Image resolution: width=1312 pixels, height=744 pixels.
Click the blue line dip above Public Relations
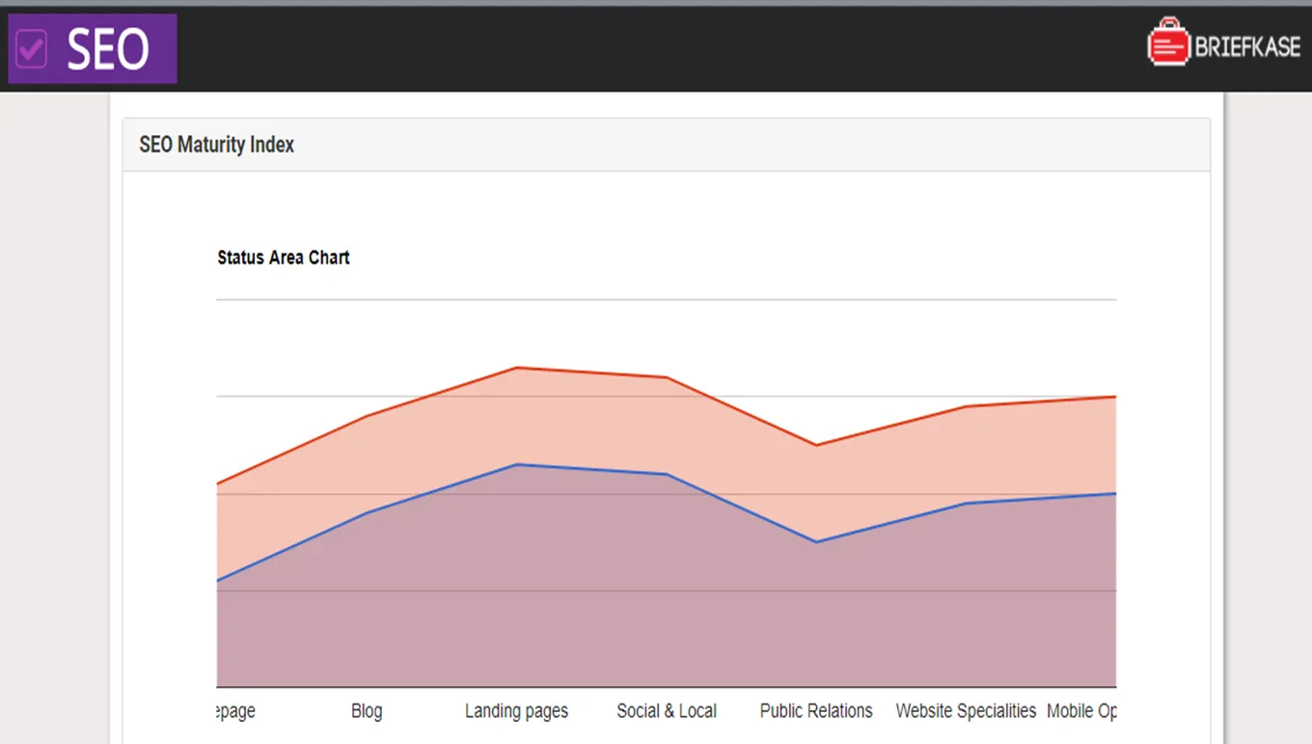tap(816, 541)
